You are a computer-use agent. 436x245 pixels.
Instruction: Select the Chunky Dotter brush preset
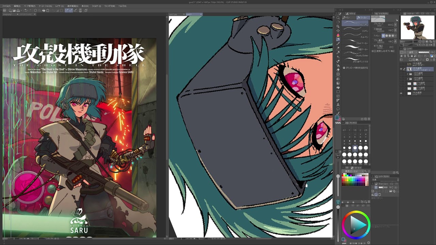point(355,54)
